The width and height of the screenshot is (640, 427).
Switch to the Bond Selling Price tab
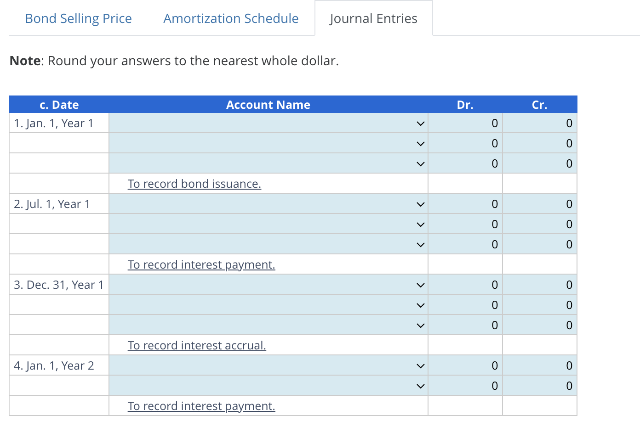[78, 18]
